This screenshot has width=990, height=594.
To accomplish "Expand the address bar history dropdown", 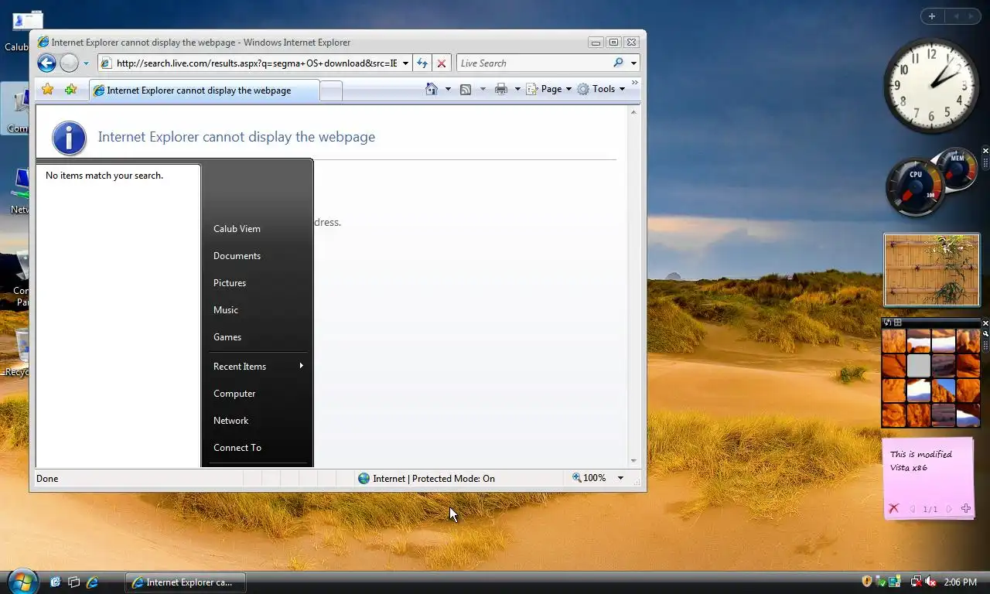I will click(405, 63).
